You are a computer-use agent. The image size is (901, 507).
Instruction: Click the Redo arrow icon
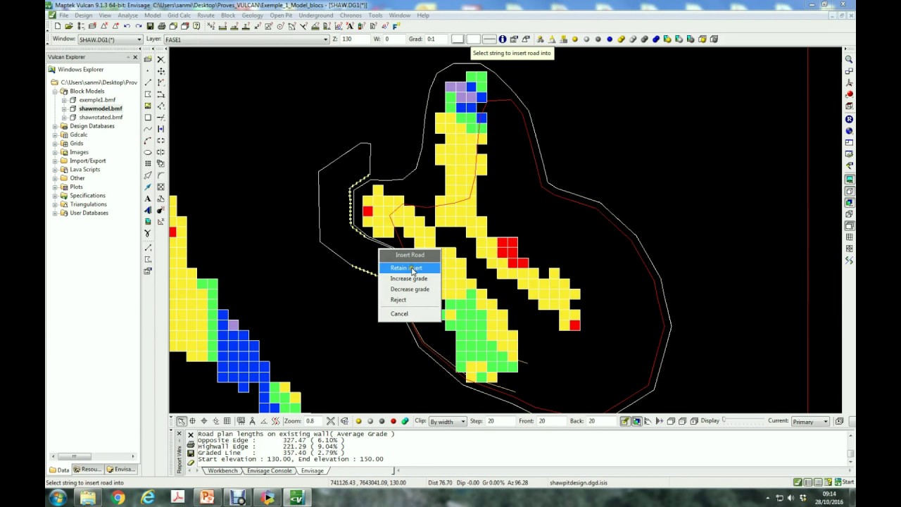pos(138,26)
